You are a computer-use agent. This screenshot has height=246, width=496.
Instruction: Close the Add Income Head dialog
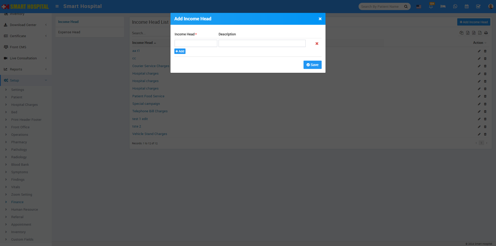[x=320, y=19]
